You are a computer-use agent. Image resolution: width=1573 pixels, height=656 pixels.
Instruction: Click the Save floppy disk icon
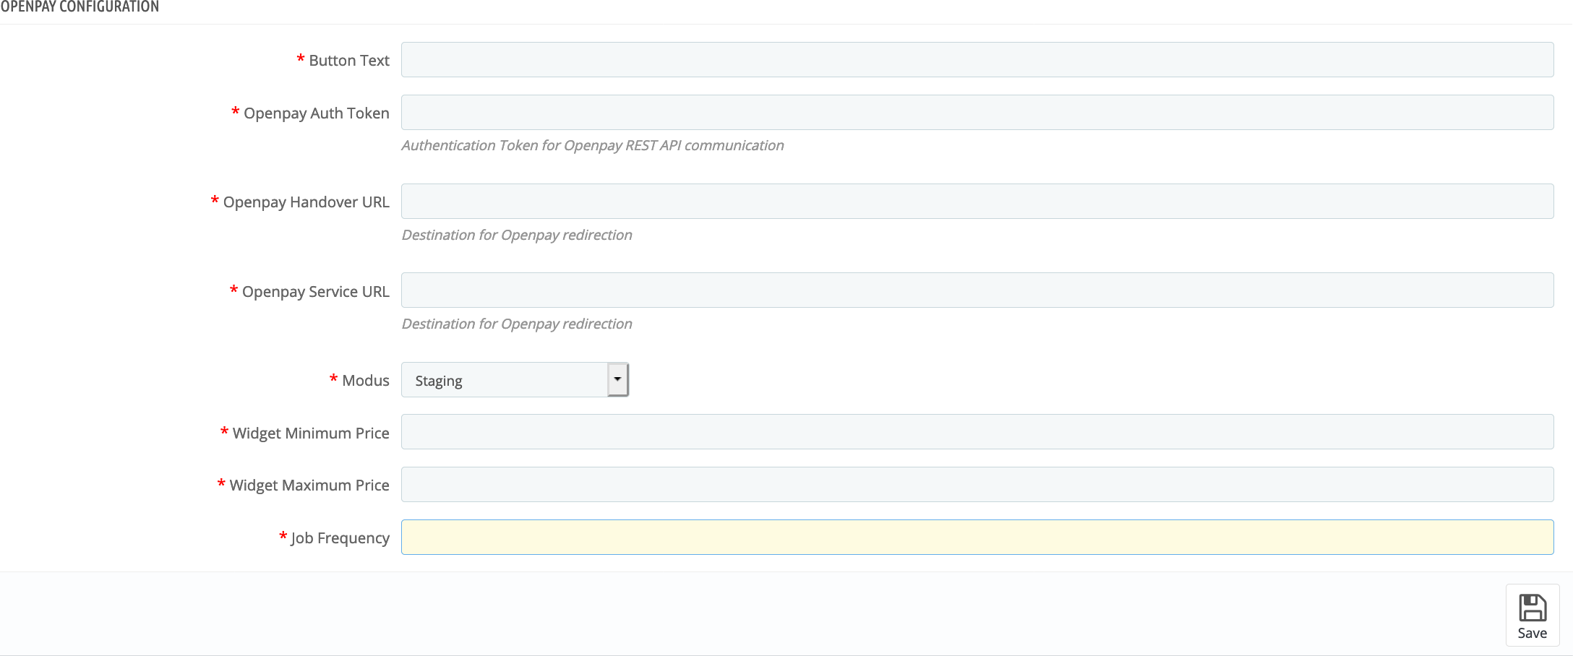click(1532, 608)
